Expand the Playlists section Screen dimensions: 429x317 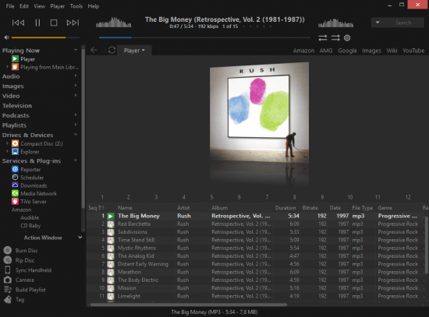pyautogui.click(x=76, y=125)
